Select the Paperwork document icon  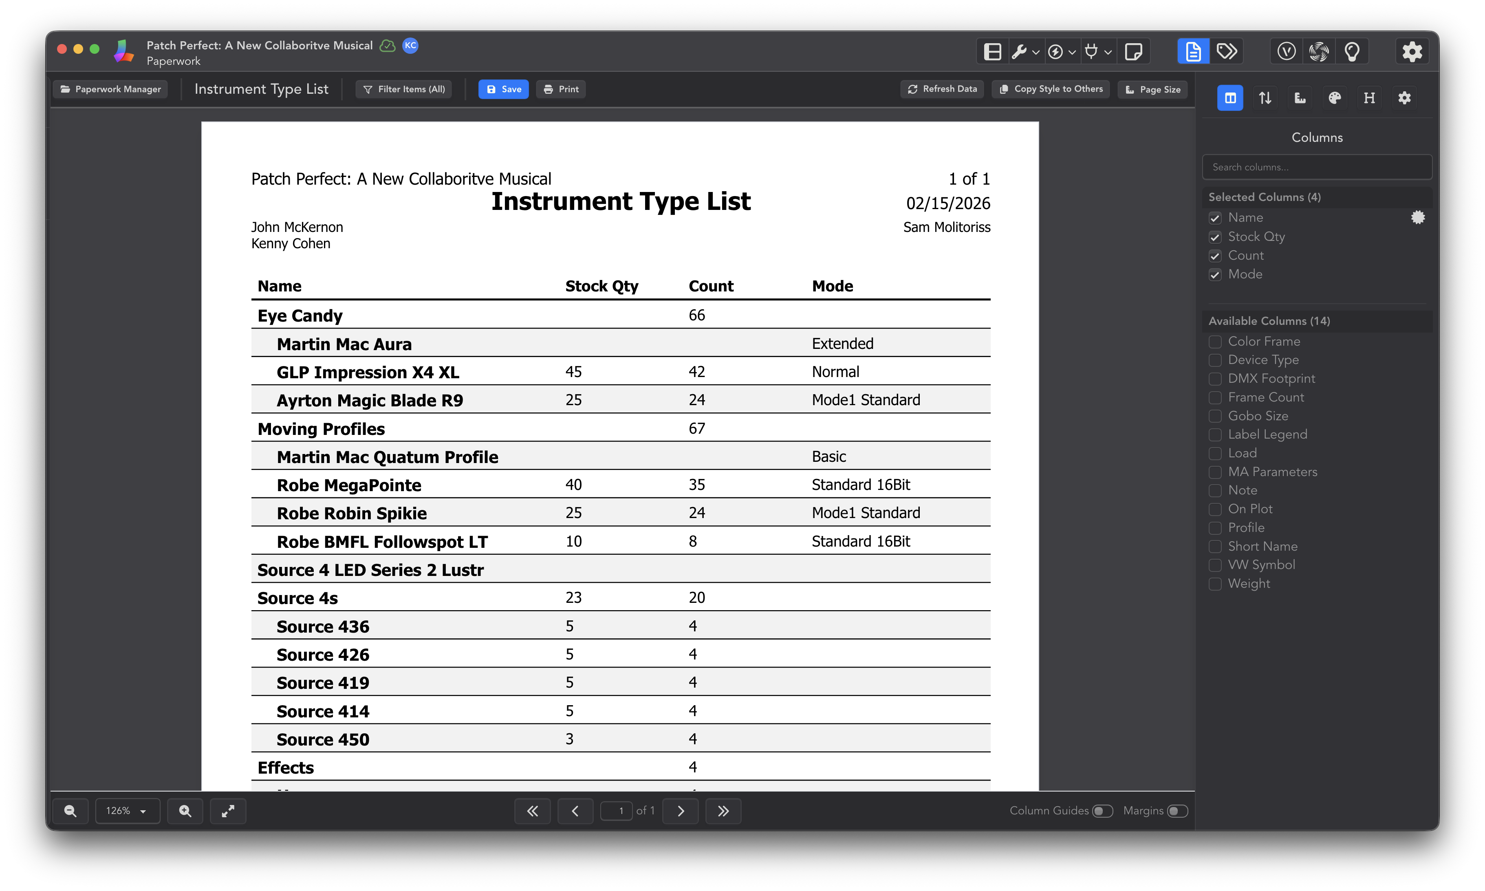tap(1193, 52)
